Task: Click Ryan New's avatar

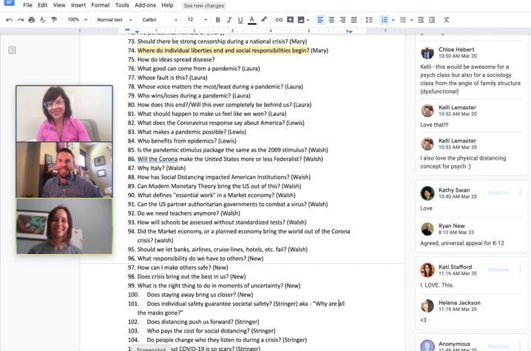Action: (x=427, y=229)
